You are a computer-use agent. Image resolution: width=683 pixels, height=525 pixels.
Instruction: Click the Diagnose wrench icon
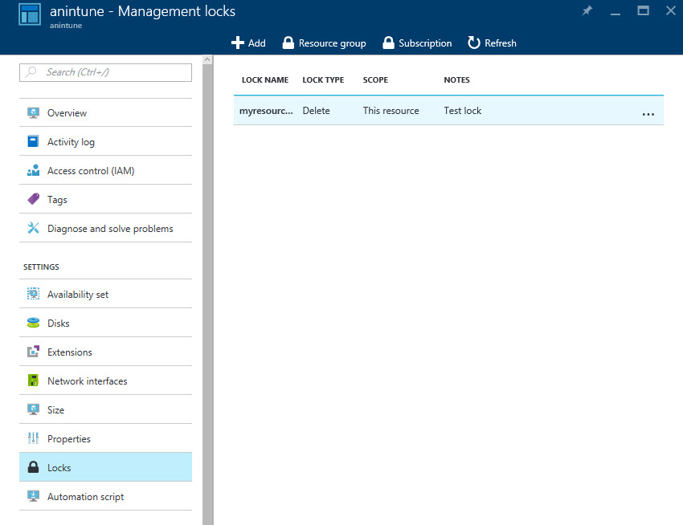[x=33, y=228]
